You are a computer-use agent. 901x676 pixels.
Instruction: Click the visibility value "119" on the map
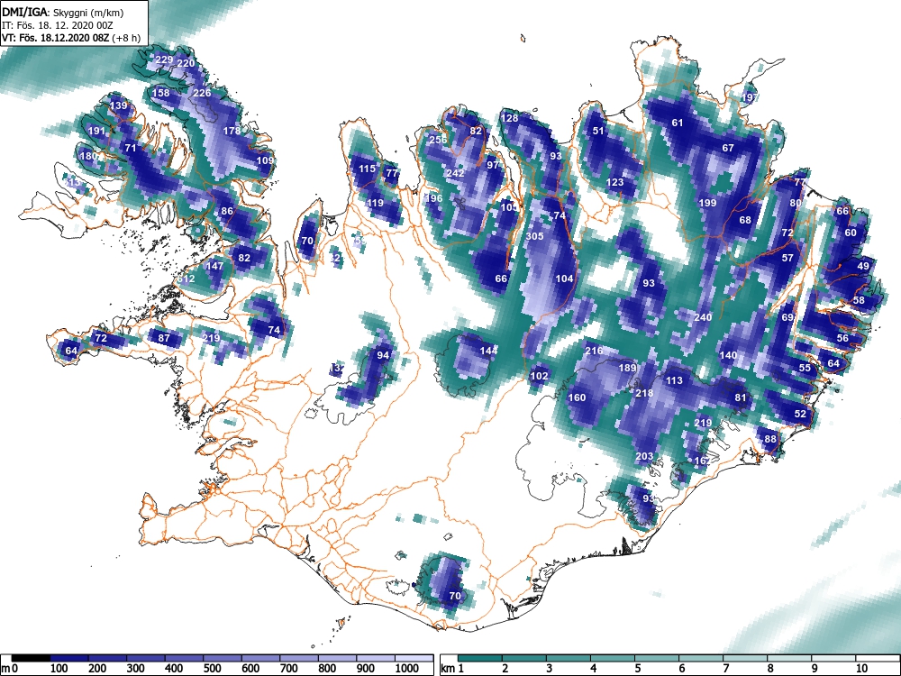[375, 203]
